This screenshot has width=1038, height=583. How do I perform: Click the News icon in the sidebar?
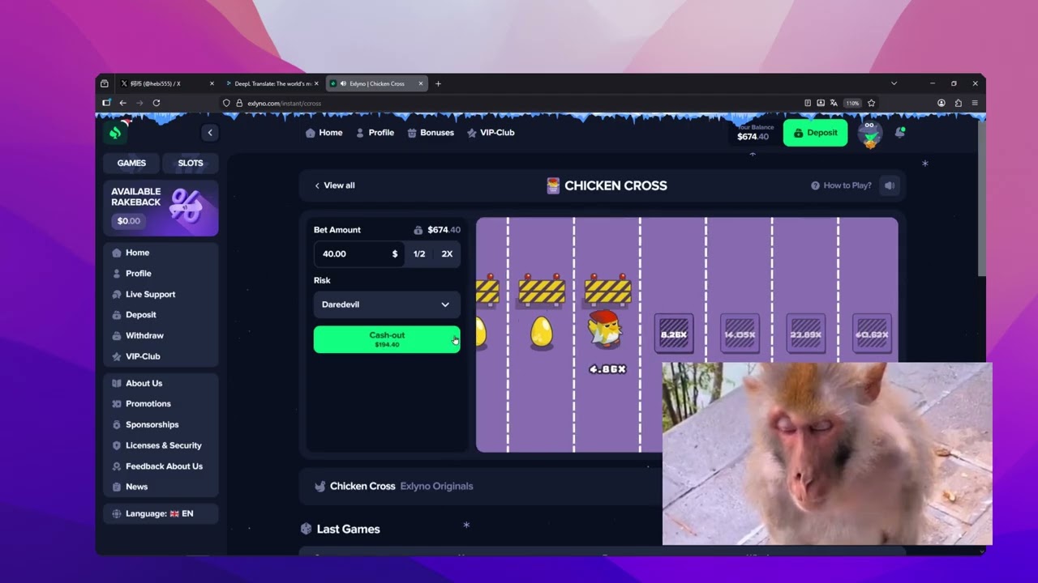click(117, 487)
